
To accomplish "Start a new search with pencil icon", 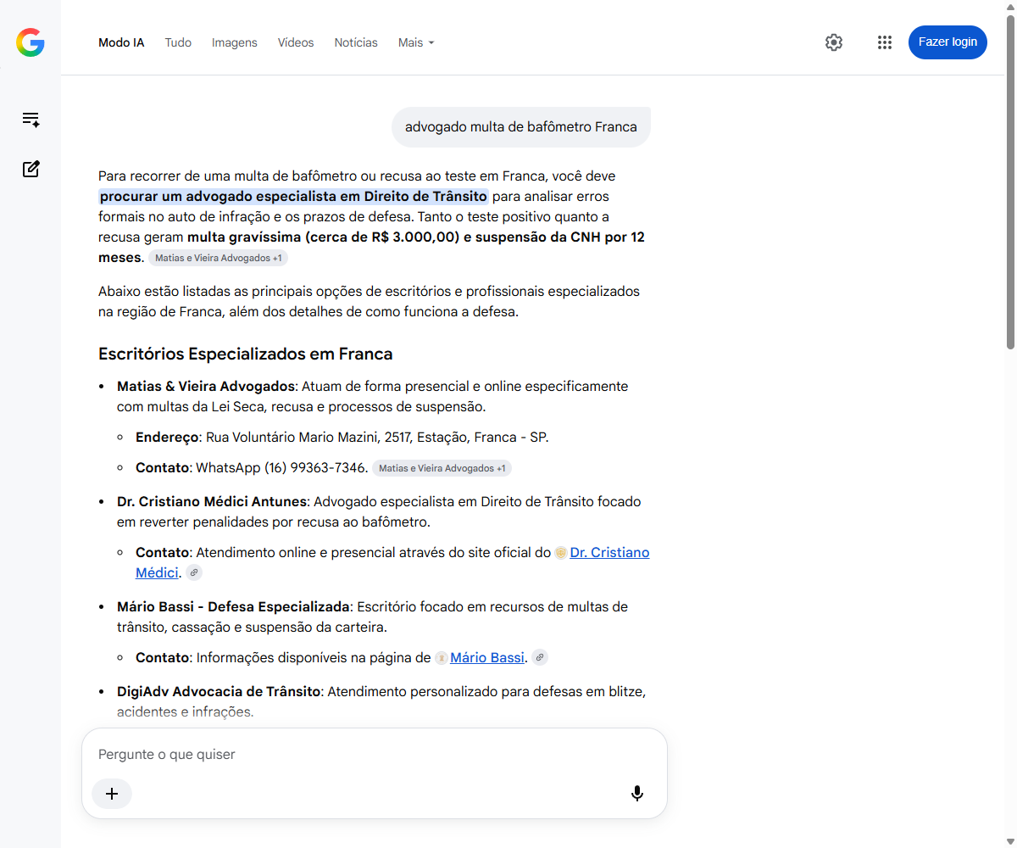I will [x=31, y=169].
